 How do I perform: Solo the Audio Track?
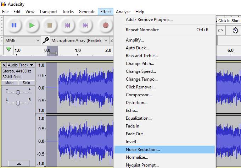coord(27,83)
